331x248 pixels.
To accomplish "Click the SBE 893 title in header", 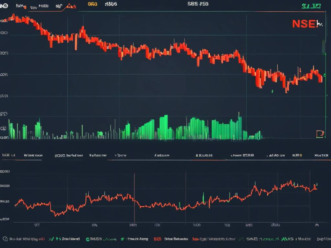I will (x=198, y=4).
